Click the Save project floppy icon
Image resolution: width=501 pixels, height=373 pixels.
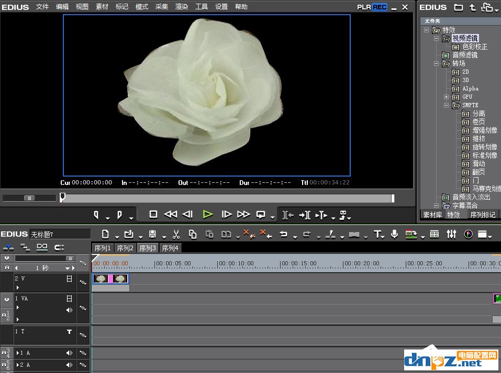(x=152, y=235)
